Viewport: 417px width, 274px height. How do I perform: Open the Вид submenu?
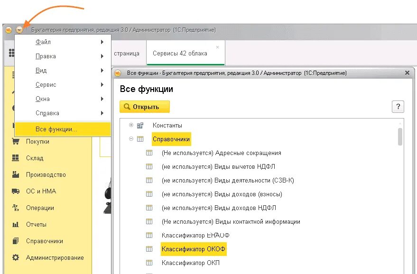pyautogui.click(x=63, y=71)
